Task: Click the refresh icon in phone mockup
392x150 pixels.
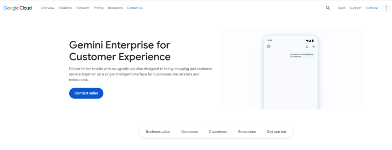Action: (307, 46)
